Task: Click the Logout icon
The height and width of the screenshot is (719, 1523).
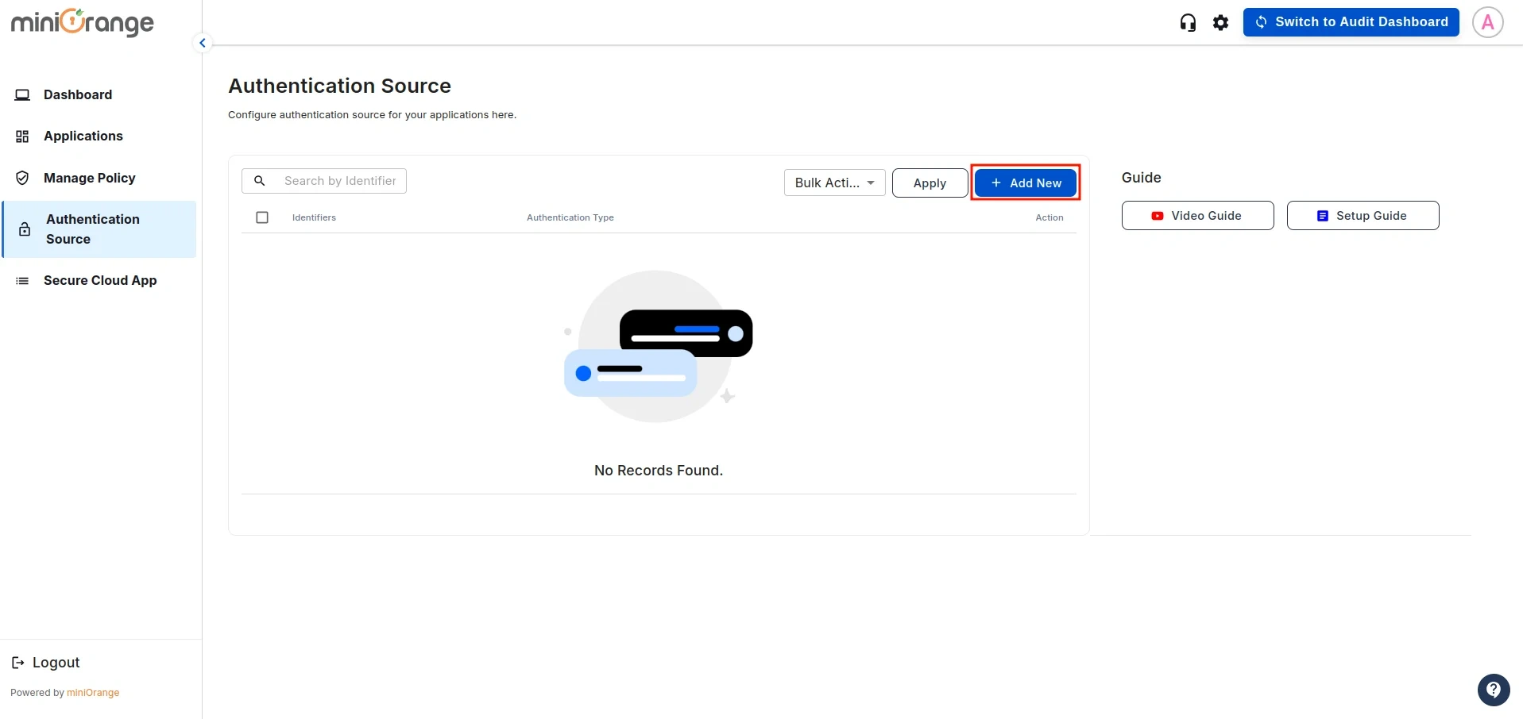Action: [x=18, y=662]
